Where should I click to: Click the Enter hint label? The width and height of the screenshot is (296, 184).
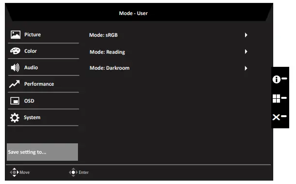pyautogui.click(x=84, y=172)
